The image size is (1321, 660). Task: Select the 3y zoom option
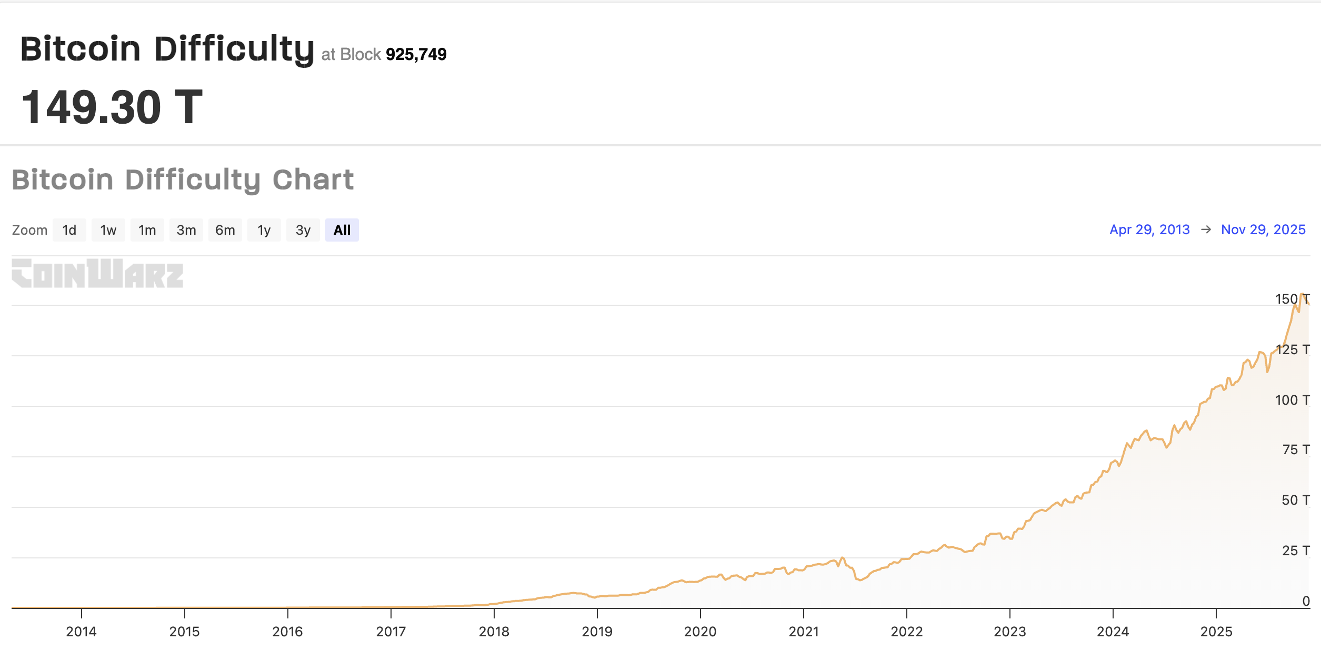click(303, 229)
